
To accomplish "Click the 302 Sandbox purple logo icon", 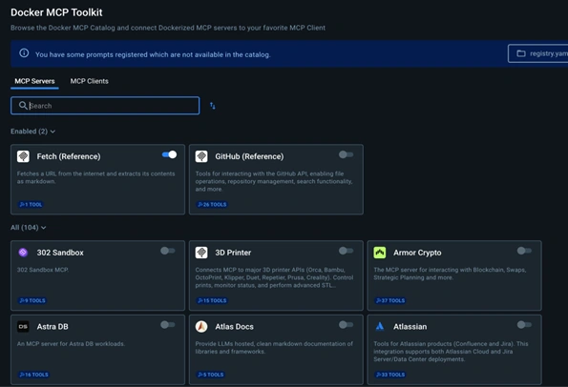I will tap(23, 252).
